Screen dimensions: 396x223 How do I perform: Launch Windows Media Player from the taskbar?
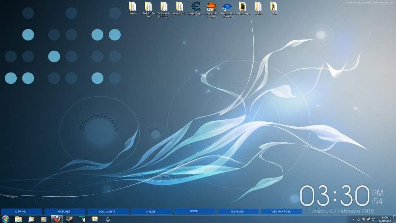tap(44, 219)
